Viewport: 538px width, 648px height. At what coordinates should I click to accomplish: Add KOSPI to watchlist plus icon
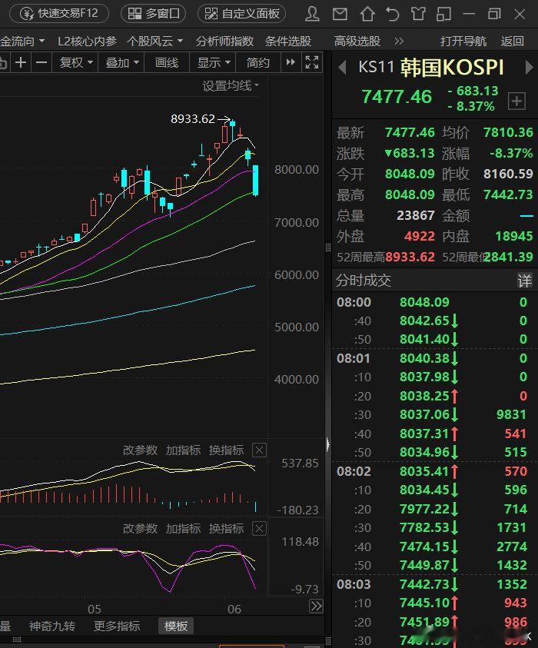pyautogui.click(x=516, y=101)
